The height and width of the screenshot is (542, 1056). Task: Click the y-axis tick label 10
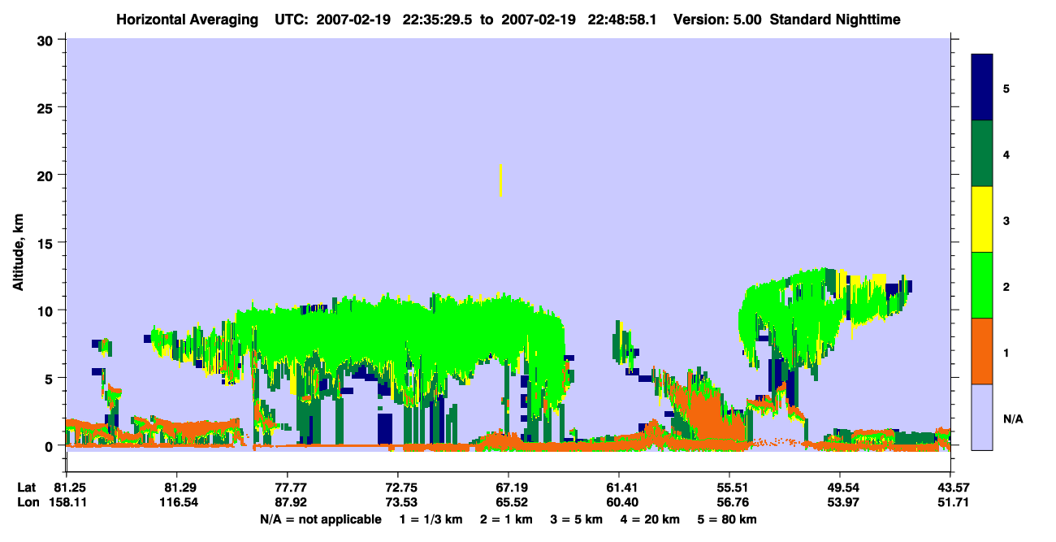pyautogui.click(x=47, y=310)
